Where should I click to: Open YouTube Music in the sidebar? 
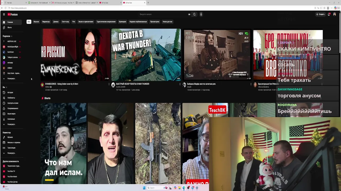(x=12, y=177)
